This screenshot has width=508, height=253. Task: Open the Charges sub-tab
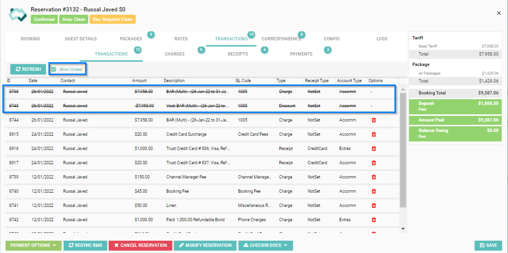(174, 54)
